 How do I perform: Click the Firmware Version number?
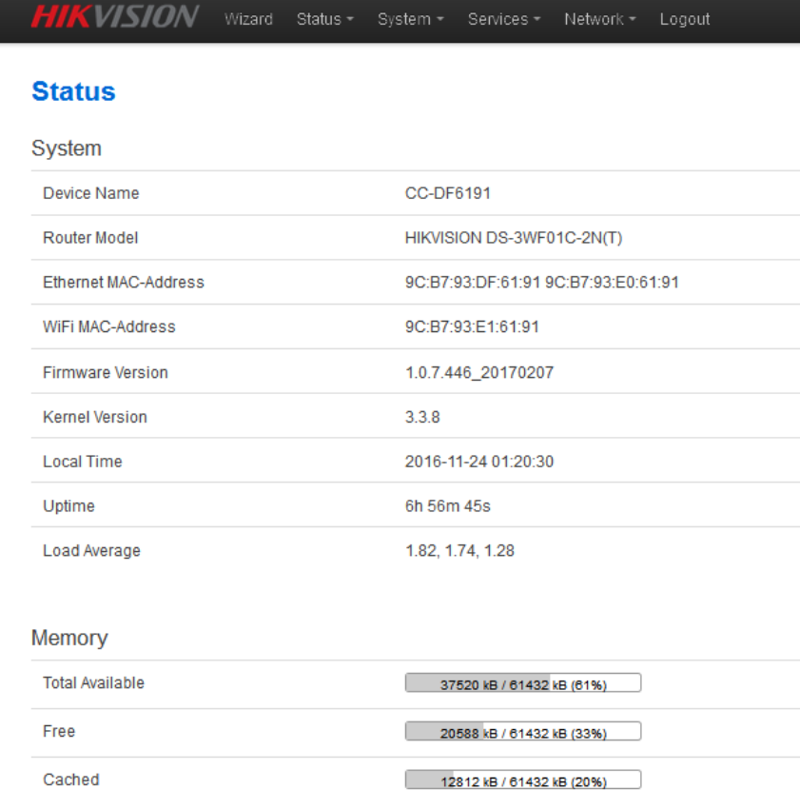tap(478, 372)
